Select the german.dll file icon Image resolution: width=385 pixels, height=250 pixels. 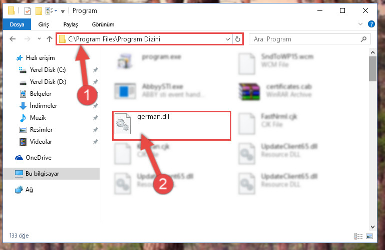(x=123, y=124)
